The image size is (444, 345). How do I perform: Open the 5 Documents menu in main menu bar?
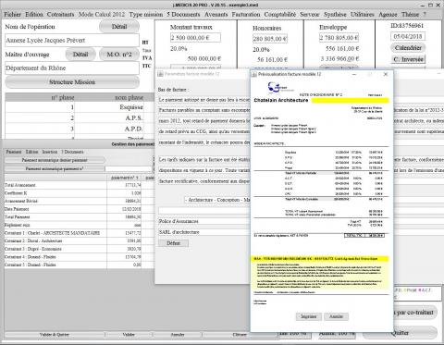coord(183,15)
